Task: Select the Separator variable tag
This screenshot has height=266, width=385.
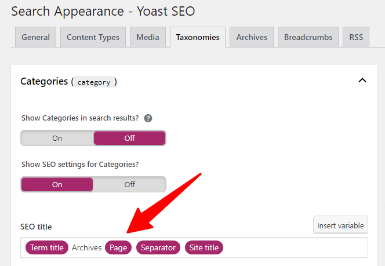Action: point(158,247)
